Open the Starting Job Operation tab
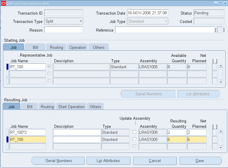This screenshot has width=228, height=168. [77, 47]
